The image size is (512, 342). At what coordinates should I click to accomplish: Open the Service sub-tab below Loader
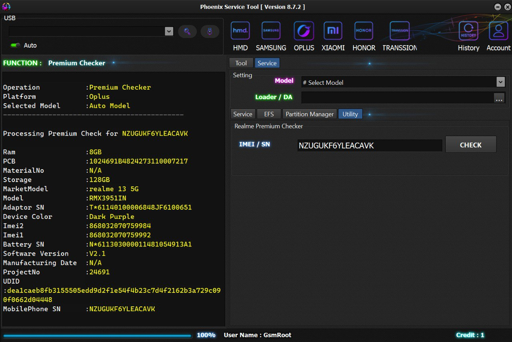pos(243,114)
